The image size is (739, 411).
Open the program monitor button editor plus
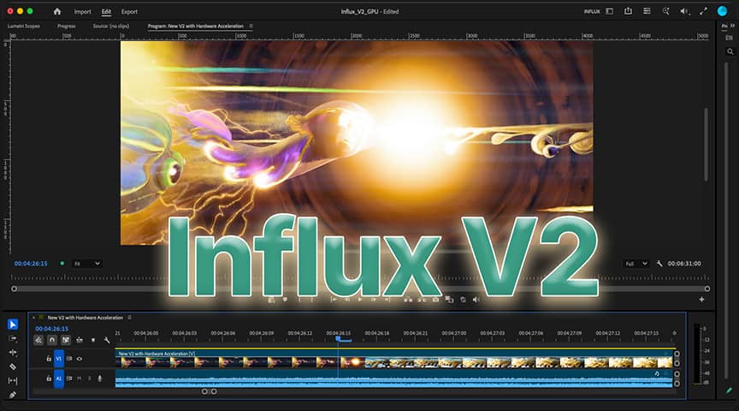(x=701, y=299)
